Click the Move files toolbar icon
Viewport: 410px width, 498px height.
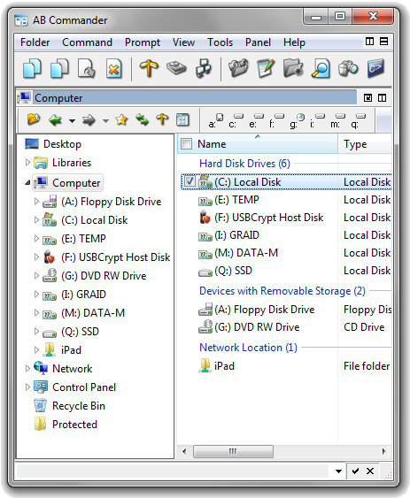60,68
